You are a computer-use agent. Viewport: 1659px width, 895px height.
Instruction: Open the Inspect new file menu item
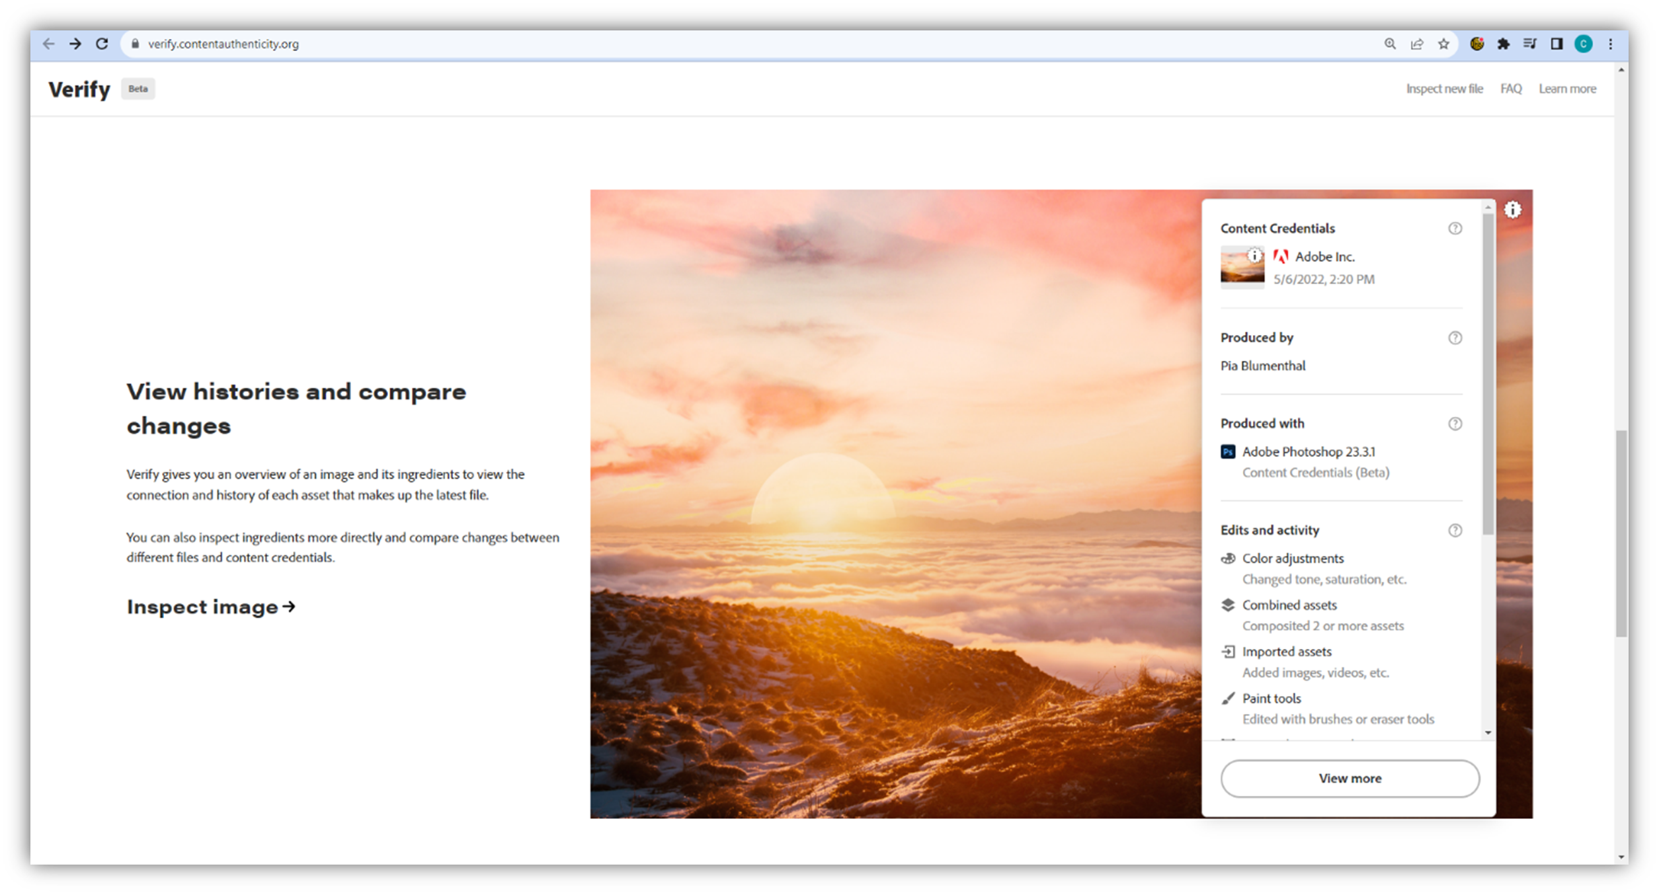1444,89
